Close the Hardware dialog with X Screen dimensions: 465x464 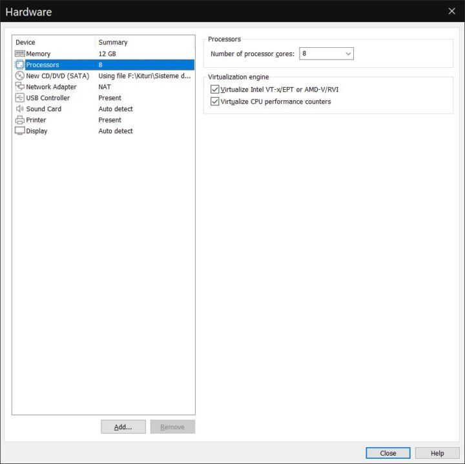point(451,11)
